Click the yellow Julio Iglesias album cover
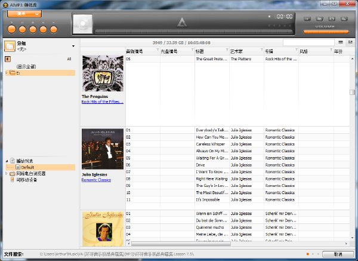This screenshot has width=358, height=261. click(x=103, y=229)
